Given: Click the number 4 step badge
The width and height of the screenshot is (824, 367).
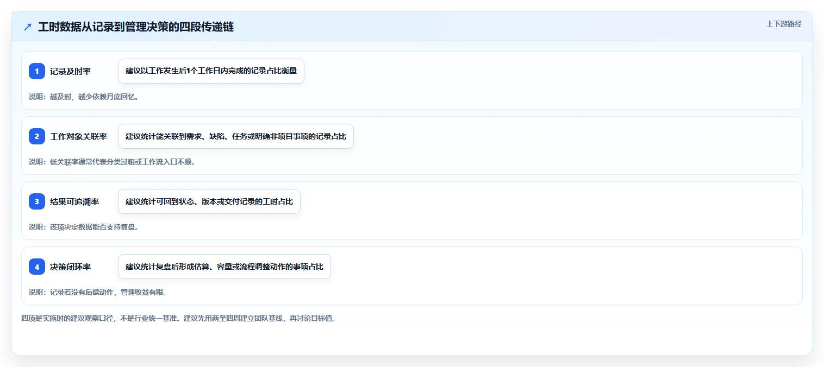Looking at the screenshot, I should (37, 267).
